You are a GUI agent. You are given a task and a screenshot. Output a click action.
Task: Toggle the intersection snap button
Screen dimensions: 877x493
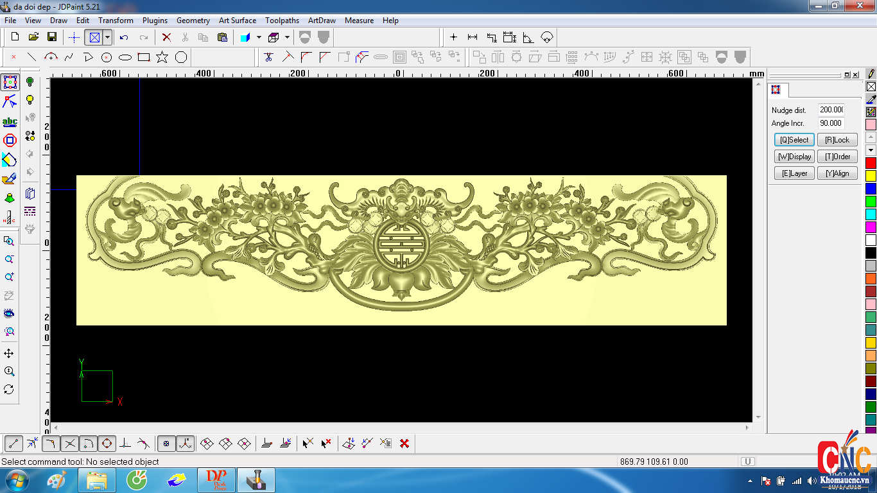click(x=70, y=443)
